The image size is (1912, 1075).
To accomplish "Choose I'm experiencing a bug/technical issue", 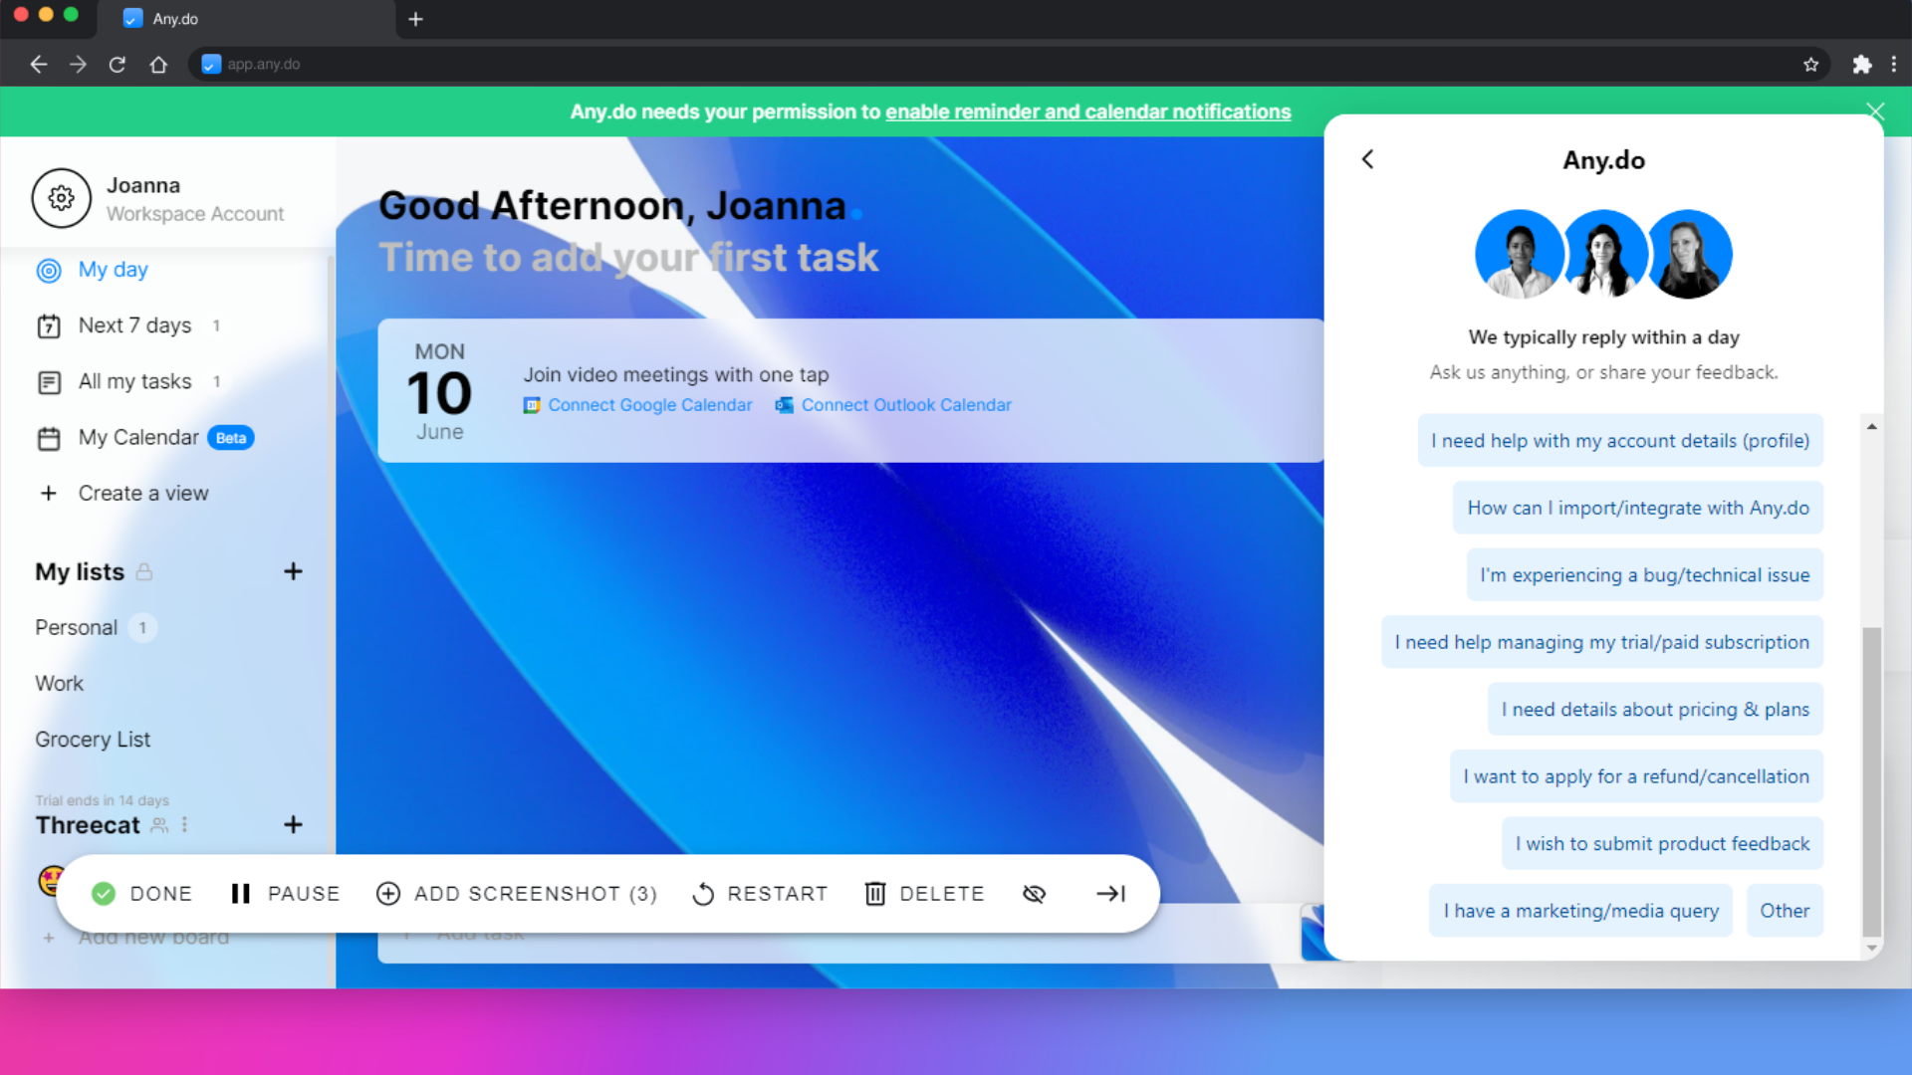I will pos(1645,575).
